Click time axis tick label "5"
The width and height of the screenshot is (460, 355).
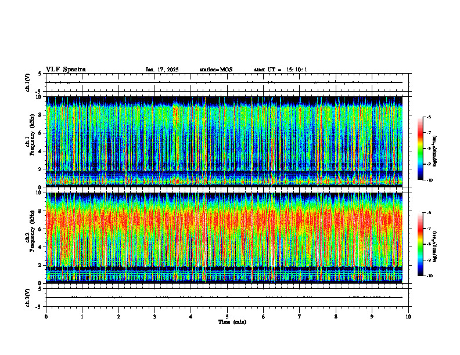pos(227,317)
